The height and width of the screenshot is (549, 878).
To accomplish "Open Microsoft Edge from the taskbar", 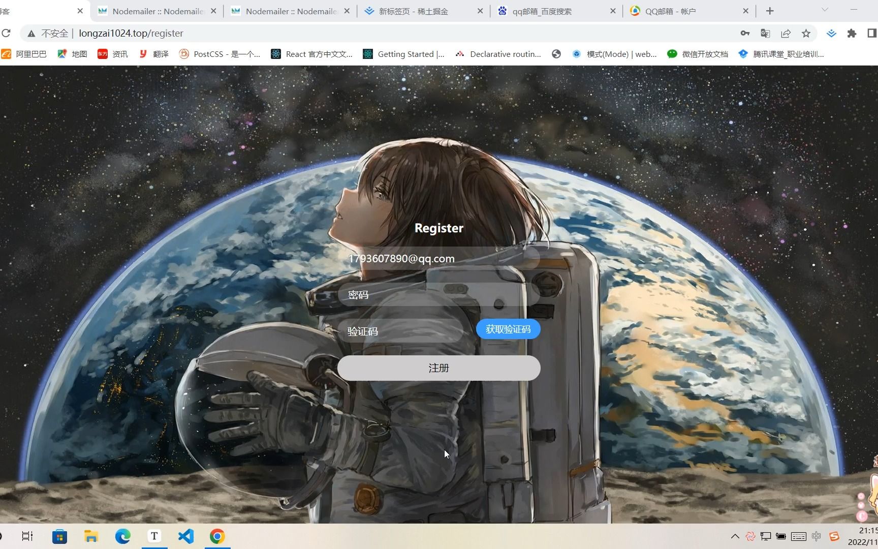I will coord(122,536).
